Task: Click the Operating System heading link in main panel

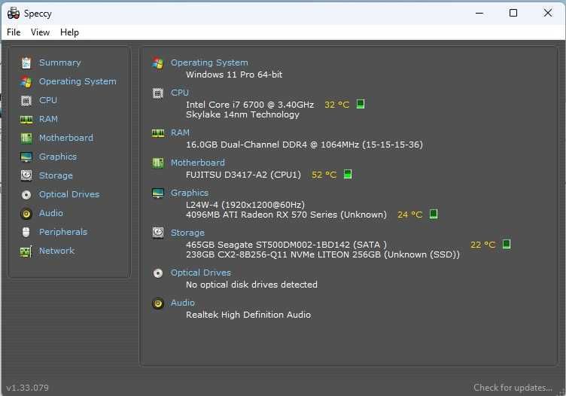Action: (209, 62)
